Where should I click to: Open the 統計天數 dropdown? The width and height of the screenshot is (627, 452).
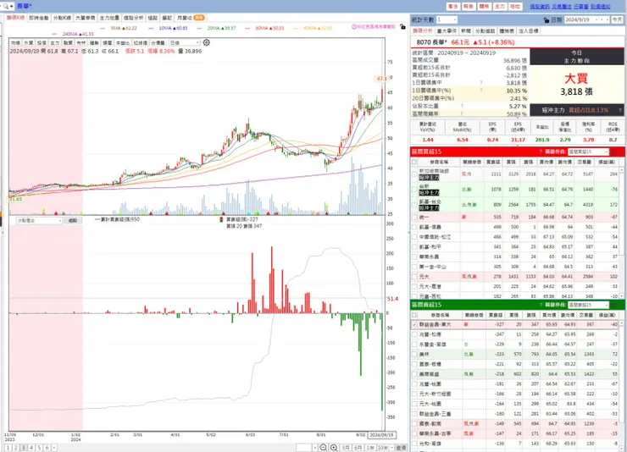[x=447, y=19]
